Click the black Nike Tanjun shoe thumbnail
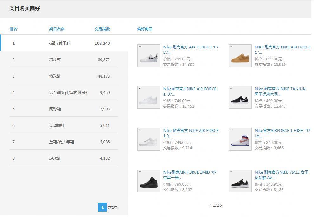The width and height of the screenshot is (314, 217). click(x=240, y=97)
